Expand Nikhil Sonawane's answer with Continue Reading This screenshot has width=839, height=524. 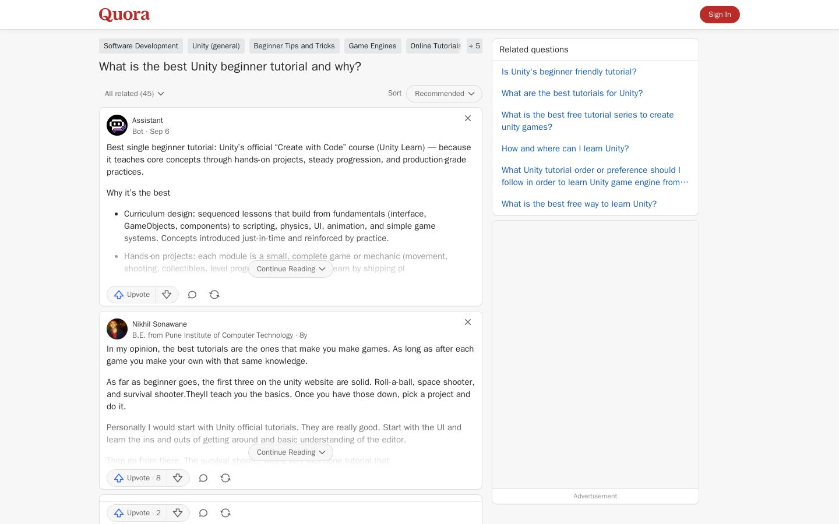coord(291,452)
